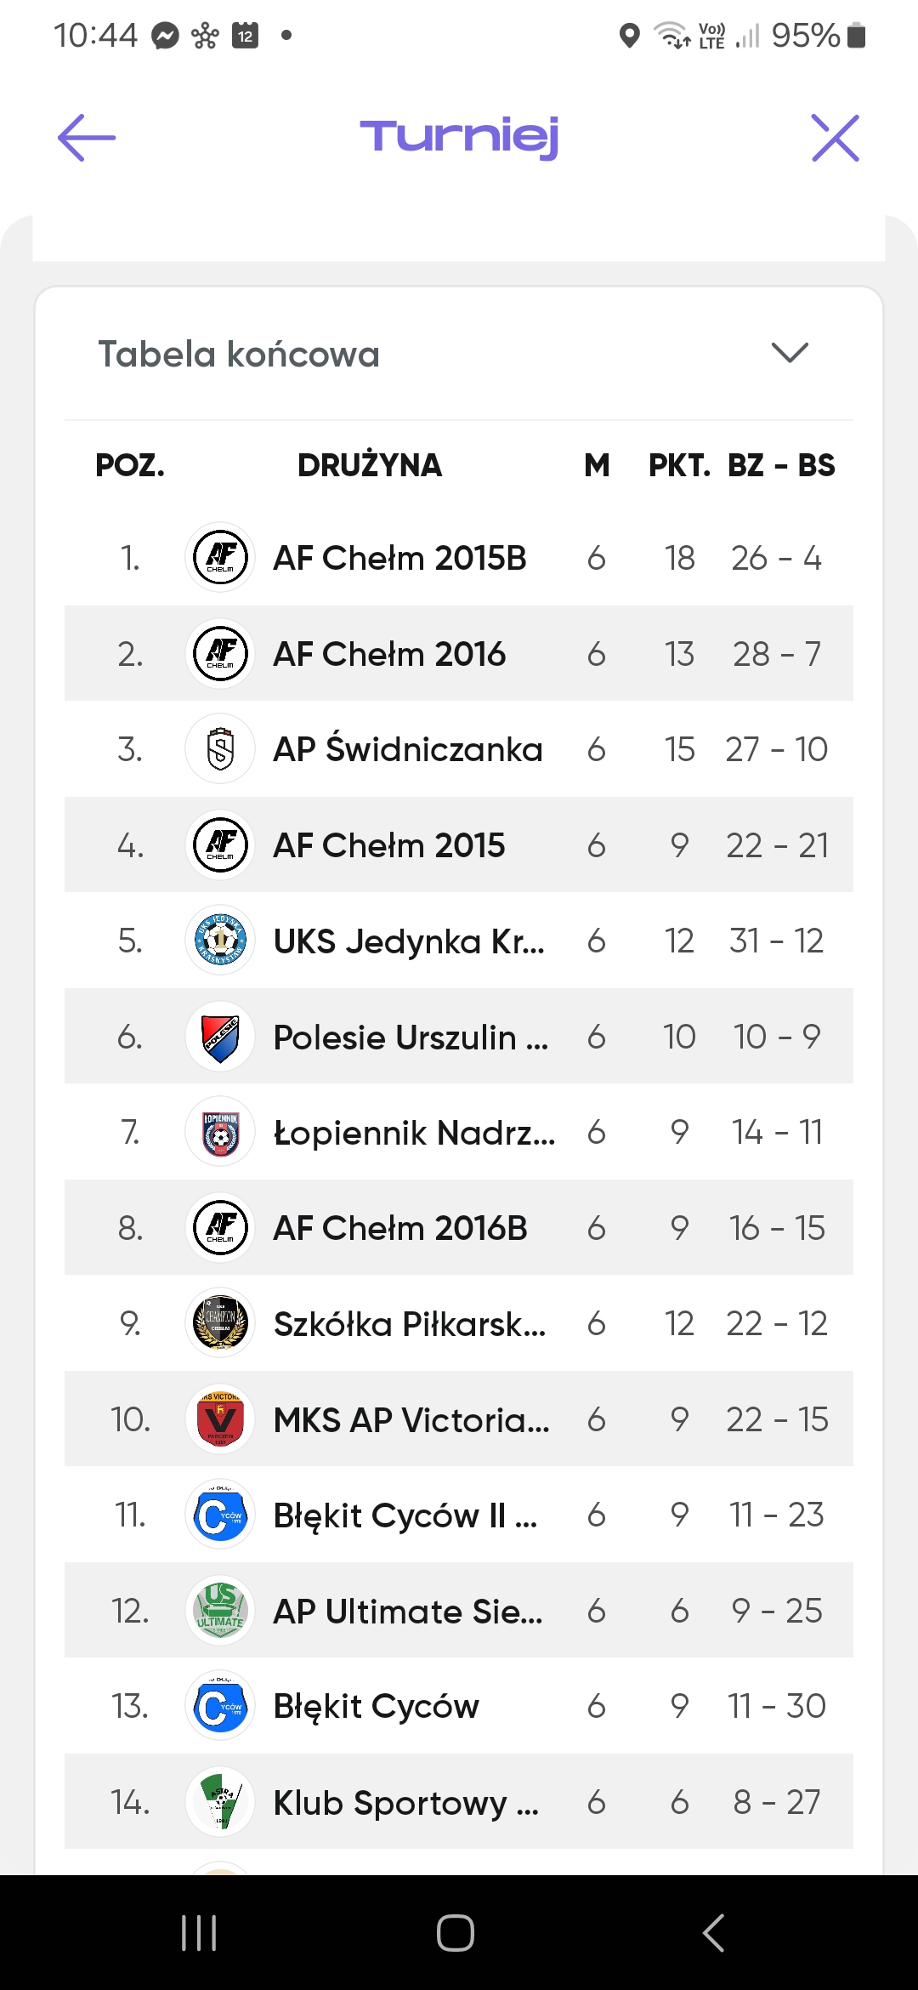The height and width of the screenshot is (1990, 918).
Task: Close the Turniej screen with X
Action: click(836, 137)
